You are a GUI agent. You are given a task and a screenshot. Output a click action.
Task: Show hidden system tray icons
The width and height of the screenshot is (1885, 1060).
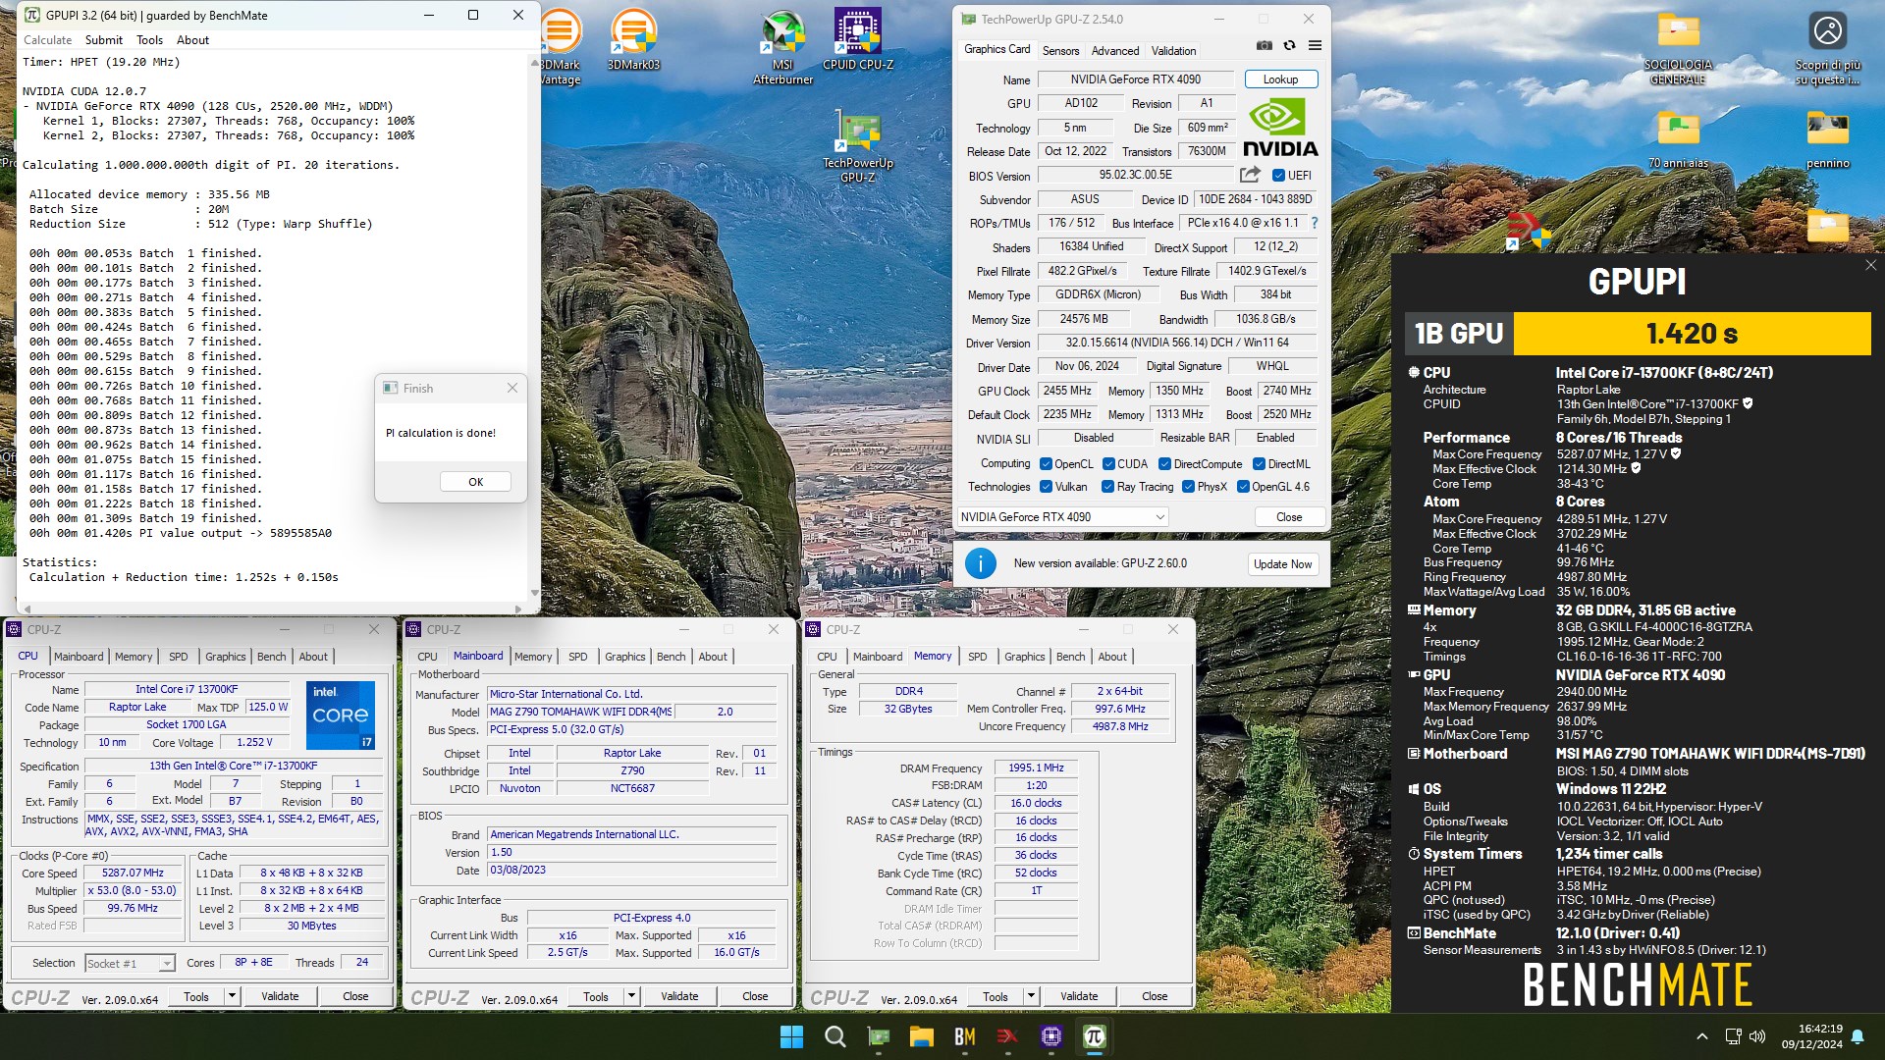point(1701,1036)
